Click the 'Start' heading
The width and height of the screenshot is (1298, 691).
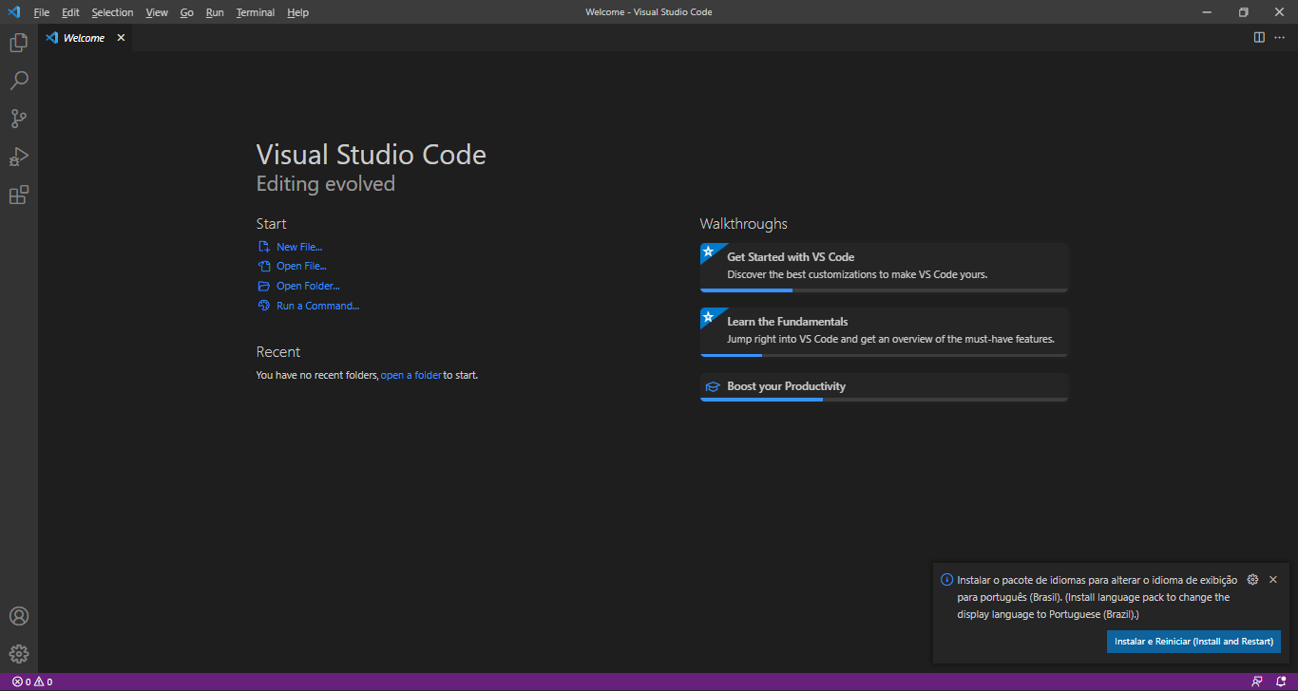[x=272, y=224]
